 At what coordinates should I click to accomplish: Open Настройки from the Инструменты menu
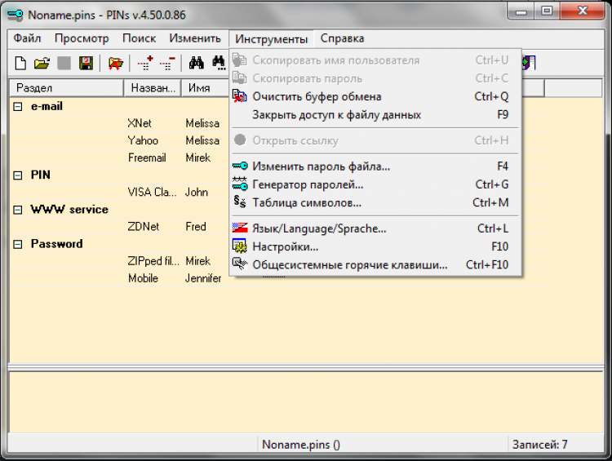coord(285,246)
